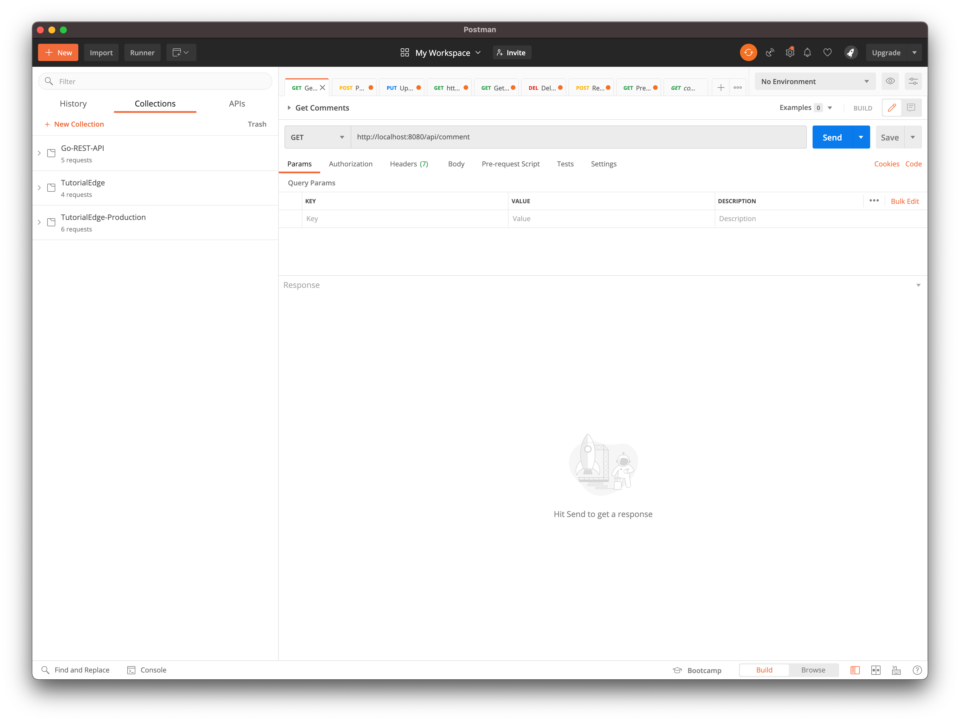Click the help question mark icon

[917, 670]
